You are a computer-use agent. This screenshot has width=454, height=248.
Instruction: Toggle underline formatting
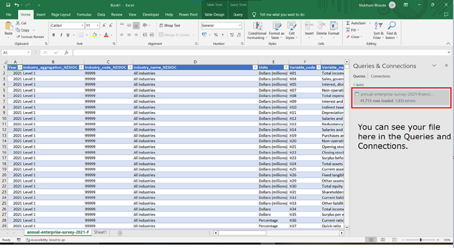click(x=68, y=35)
